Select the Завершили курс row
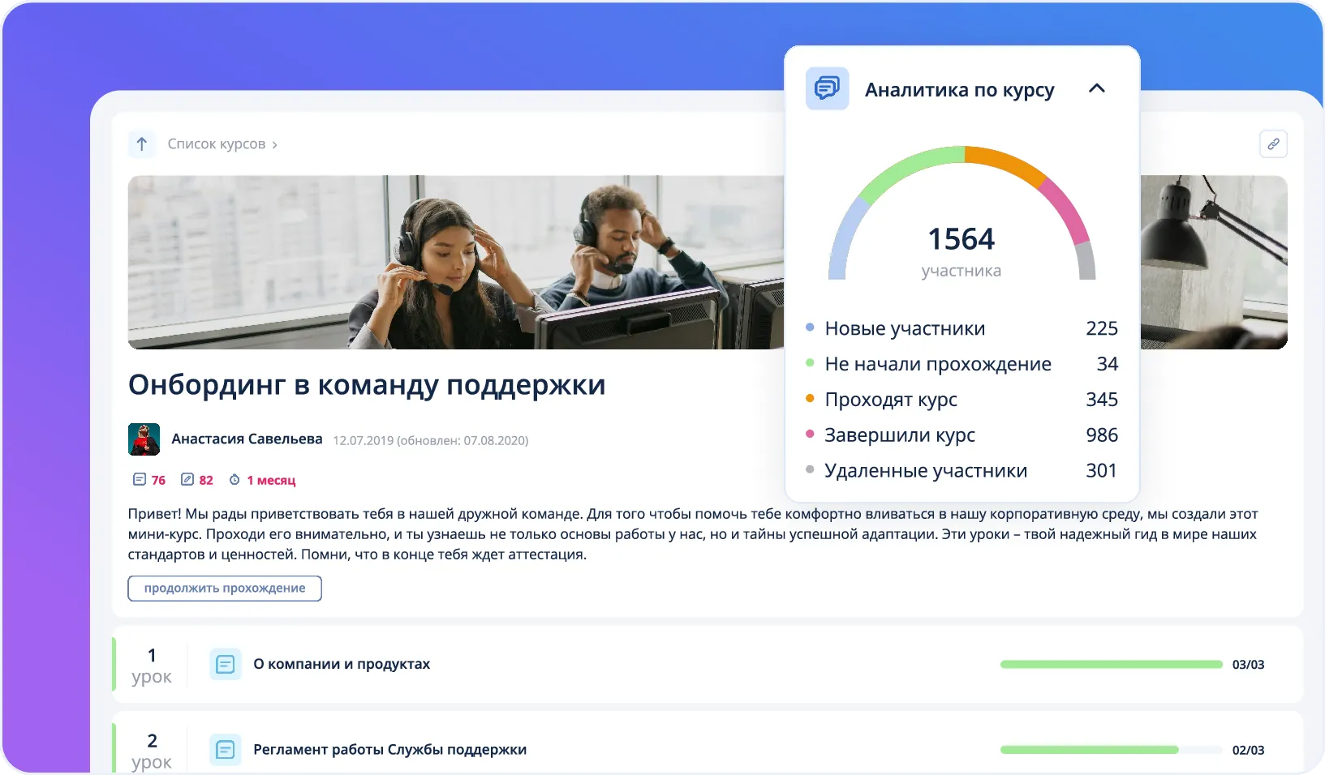Image resolution: width=1325 pixels, height=775 pixels. tap(961, 435)
